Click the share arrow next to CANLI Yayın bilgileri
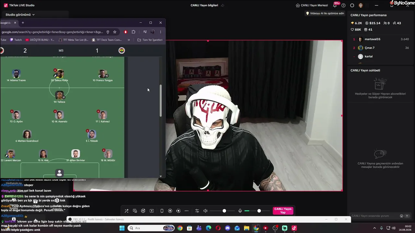Screen dimensions: 415x233 tap(223, 5)
